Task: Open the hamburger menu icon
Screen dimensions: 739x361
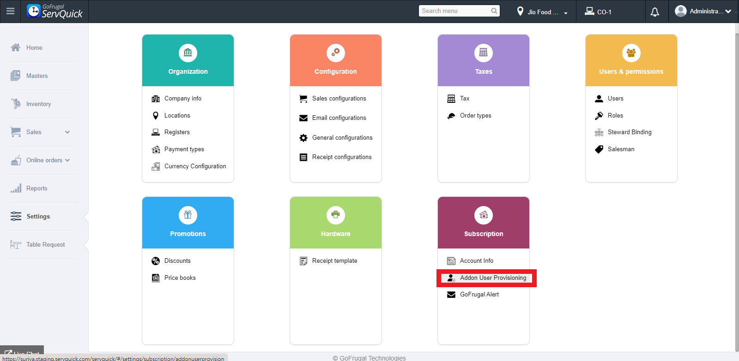Action: pyautogui.click(x=10, y=11)
